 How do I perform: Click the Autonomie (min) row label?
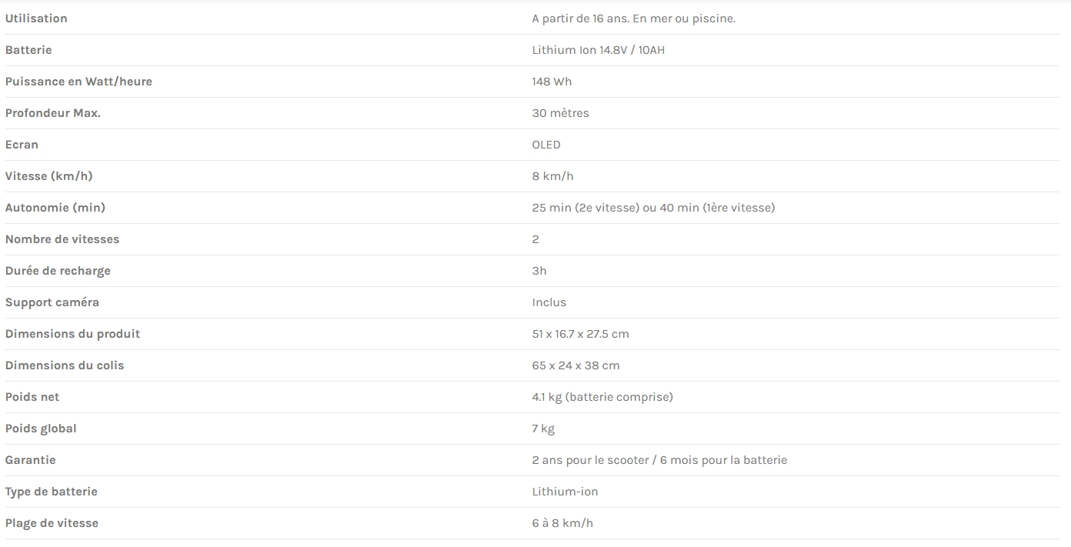(x=55, y=208)
